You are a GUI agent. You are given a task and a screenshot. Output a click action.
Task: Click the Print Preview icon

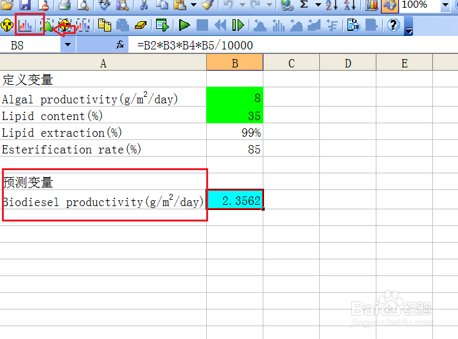[x=83, y=4]
